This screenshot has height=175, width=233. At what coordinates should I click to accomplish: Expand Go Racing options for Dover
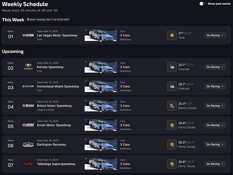pyautogui.click(x=215, y=125)
